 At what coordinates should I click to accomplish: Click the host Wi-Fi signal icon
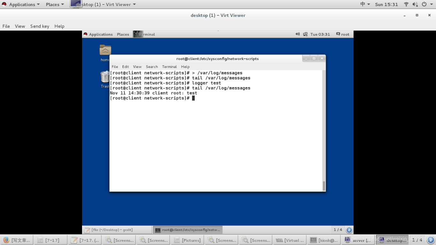tap(406, 4)
